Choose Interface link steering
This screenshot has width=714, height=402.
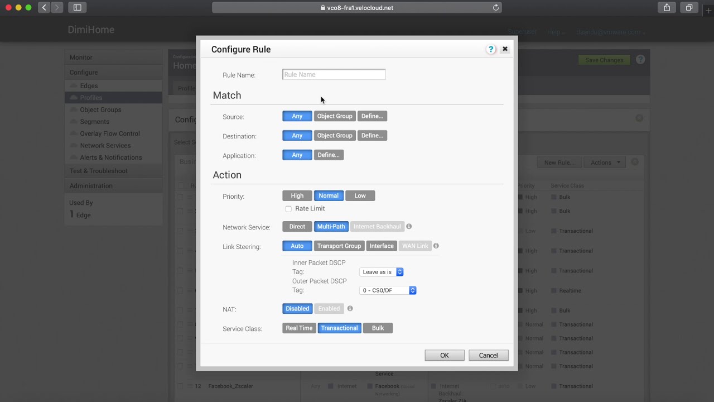tap(382, 246)
